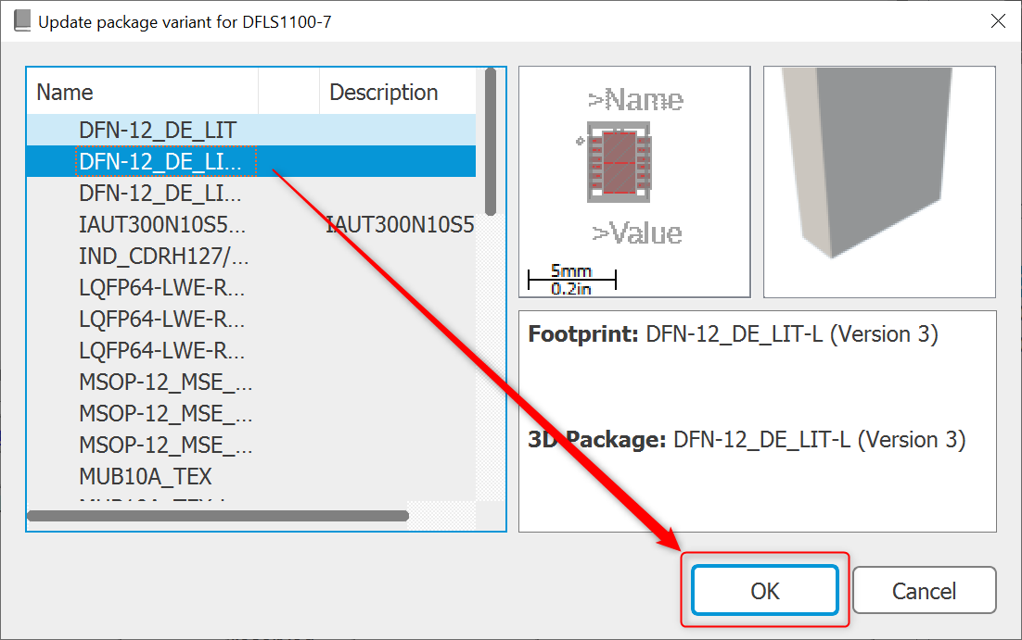The height and width of the screenshot is (640, 1022).
Task: Click the Description column header
Action: coord(383,92)
